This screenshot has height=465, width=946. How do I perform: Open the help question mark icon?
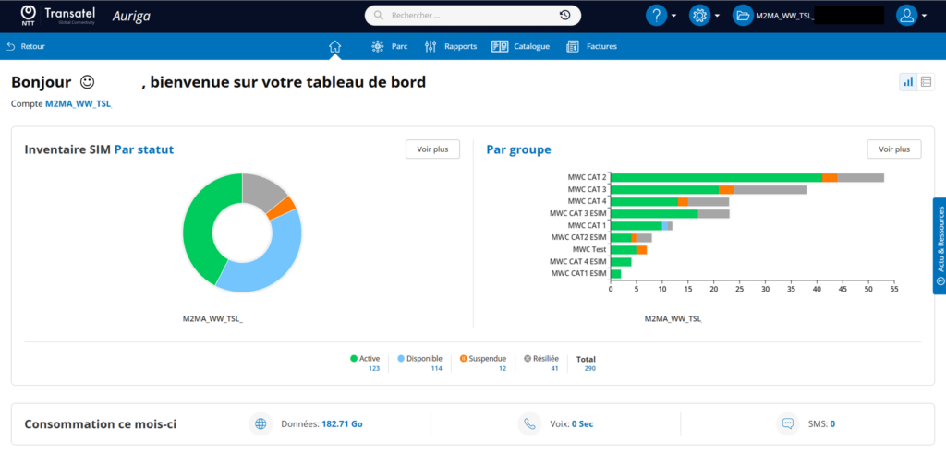tap(657, 16)
